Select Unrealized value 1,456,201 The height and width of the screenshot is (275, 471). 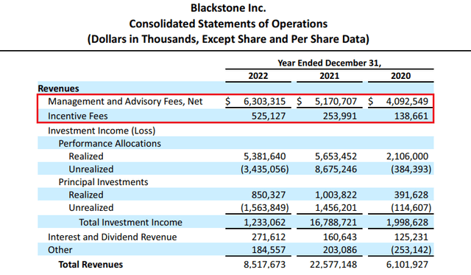pyautogui.click(x=336, y=208)
